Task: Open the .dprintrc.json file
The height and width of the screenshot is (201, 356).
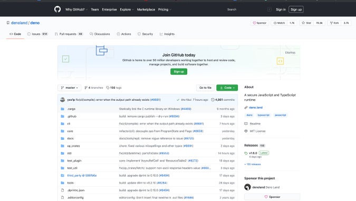Action: pos(76,190)
